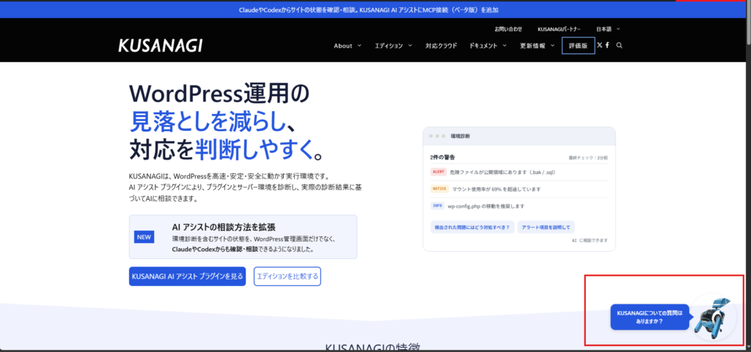
Task: Click the search magnifier icon
Action: [x=620, y=45]
